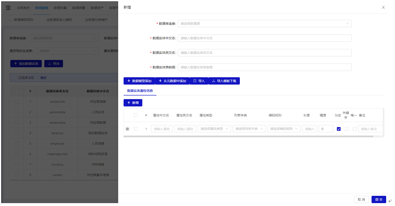
Task: Select the 数据实体属性信息 tab
Action: click(x=140, y=90)
